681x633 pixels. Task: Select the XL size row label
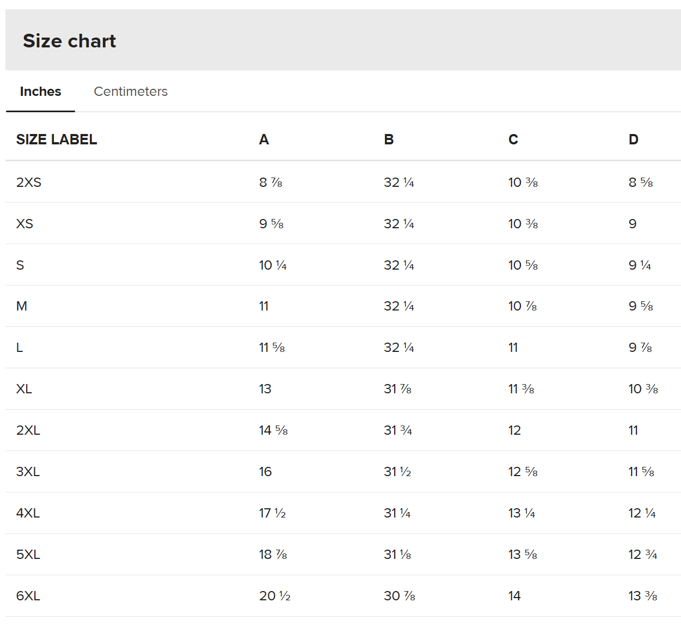[x=24, y=389]
